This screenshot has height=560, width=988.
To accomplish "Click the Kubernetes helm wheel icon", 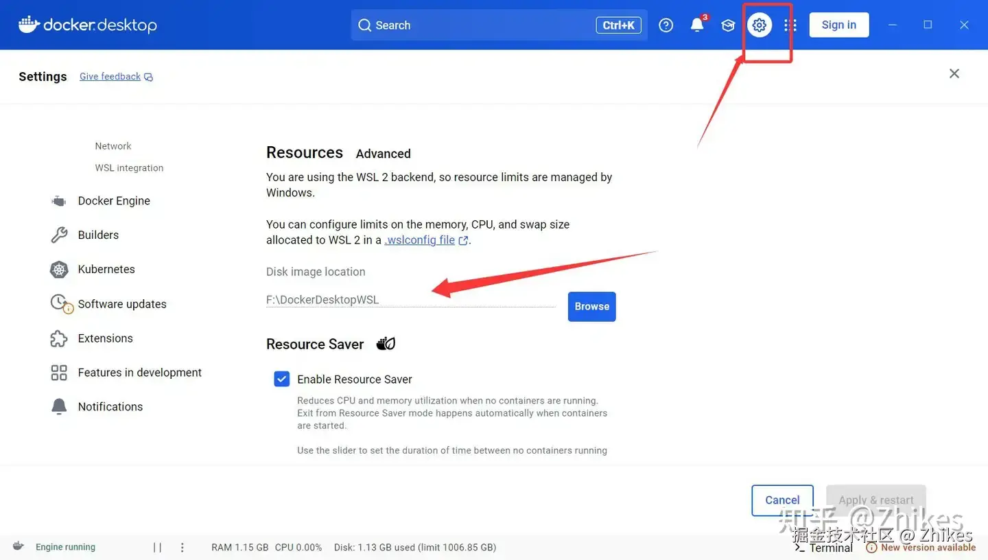I will click(59, 270).
